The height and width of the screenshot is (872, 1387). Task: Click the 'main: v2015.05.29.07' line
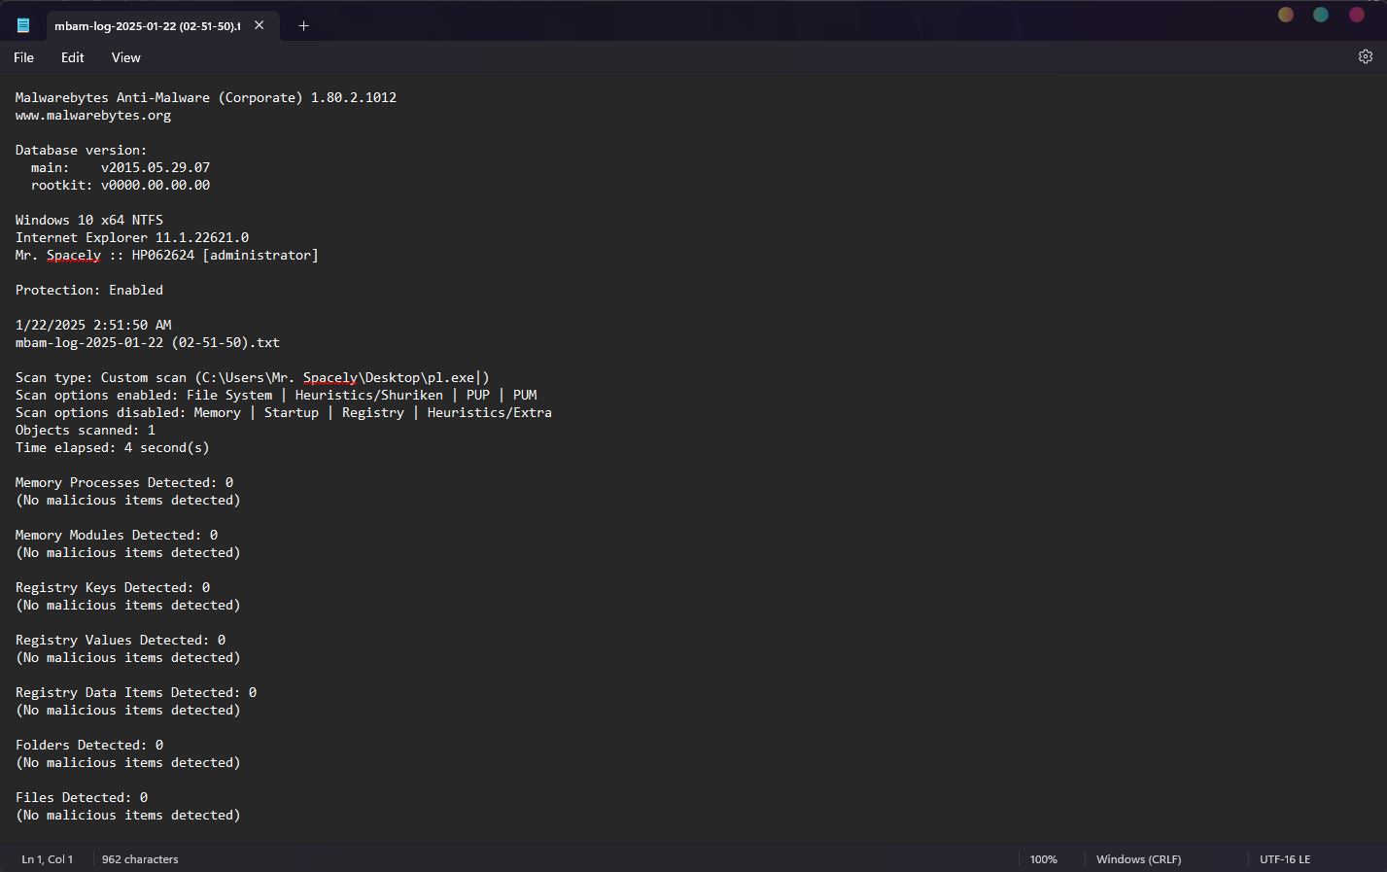point(121,167)
